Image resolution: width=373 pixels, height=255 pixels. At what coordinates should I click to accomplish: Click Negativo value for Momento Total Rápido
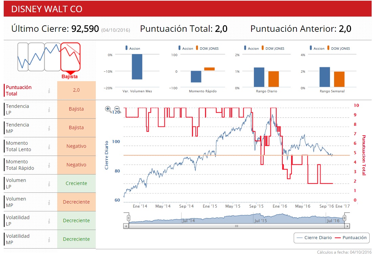point(76,165)
